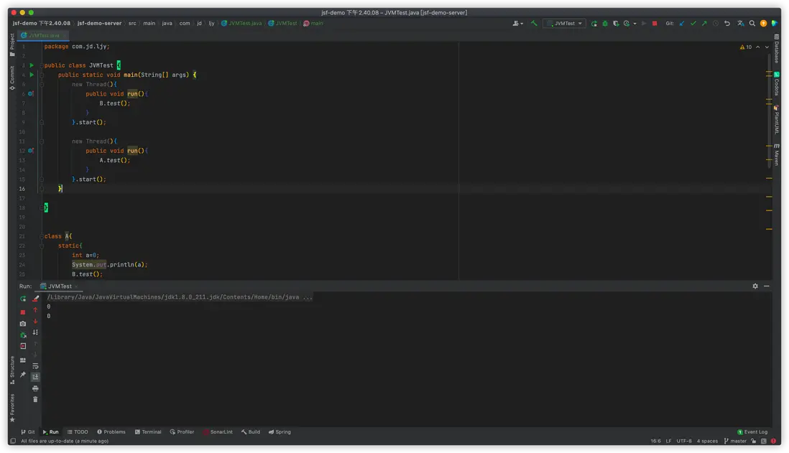Click the Build project hammer icon
789x453 pixels.
pos(534,23)
